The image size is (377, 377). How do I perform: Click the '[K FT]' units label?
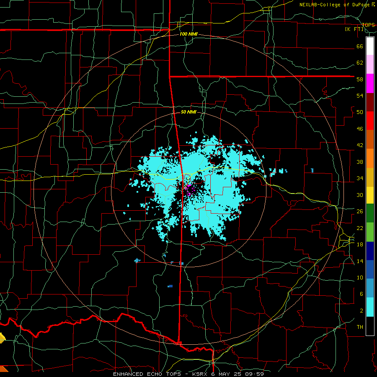(x=354, y=29)
